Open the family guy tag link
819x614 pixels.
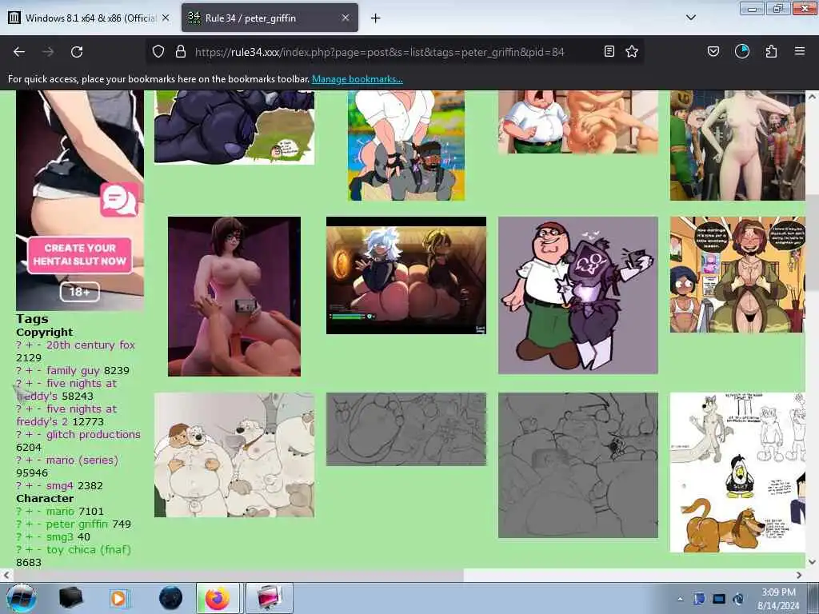(x=73, y=371)
